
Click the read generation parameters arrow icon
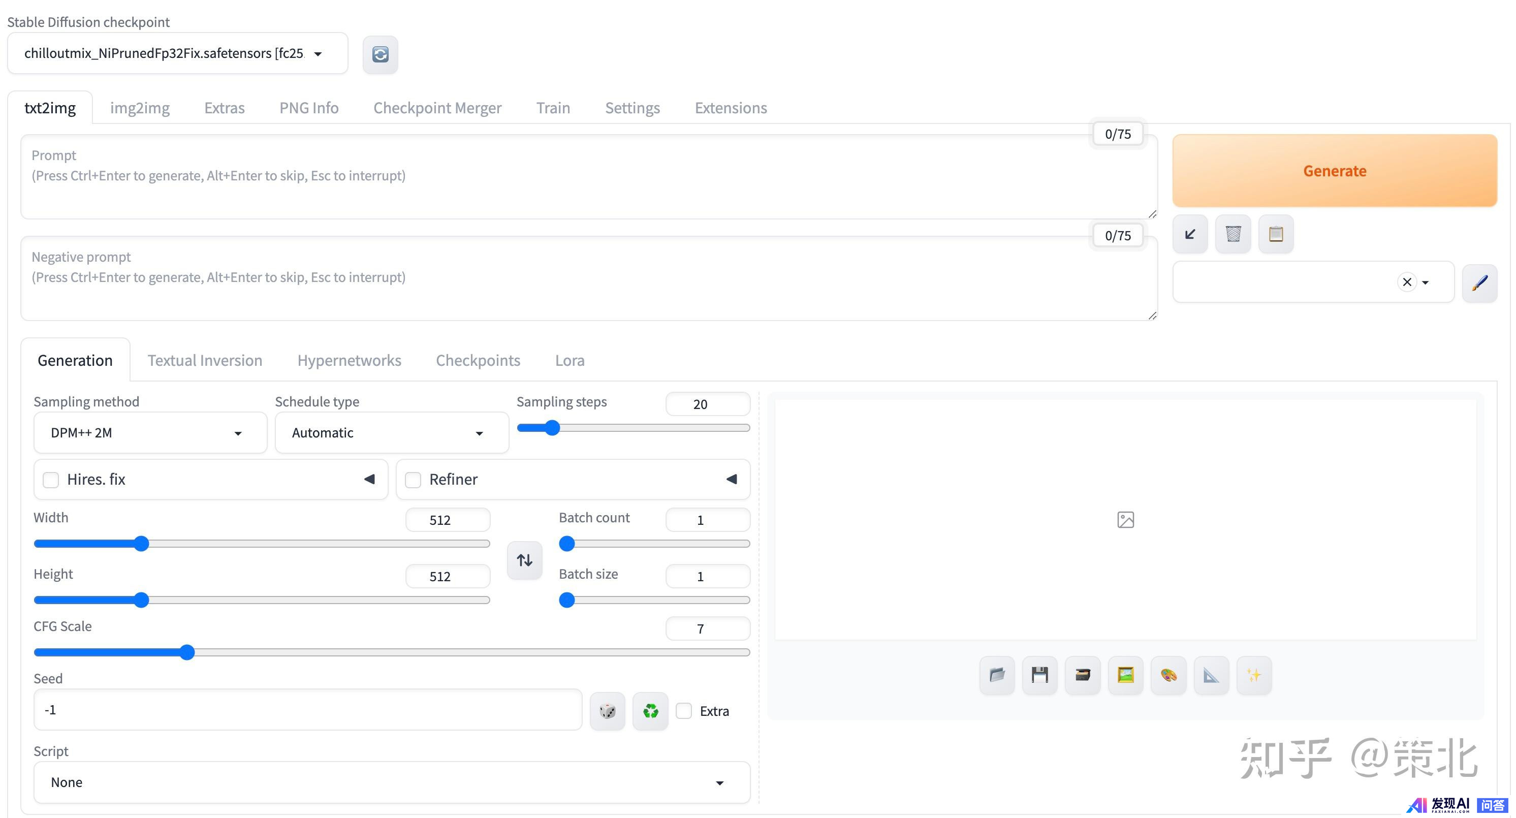coord(1190,234)
